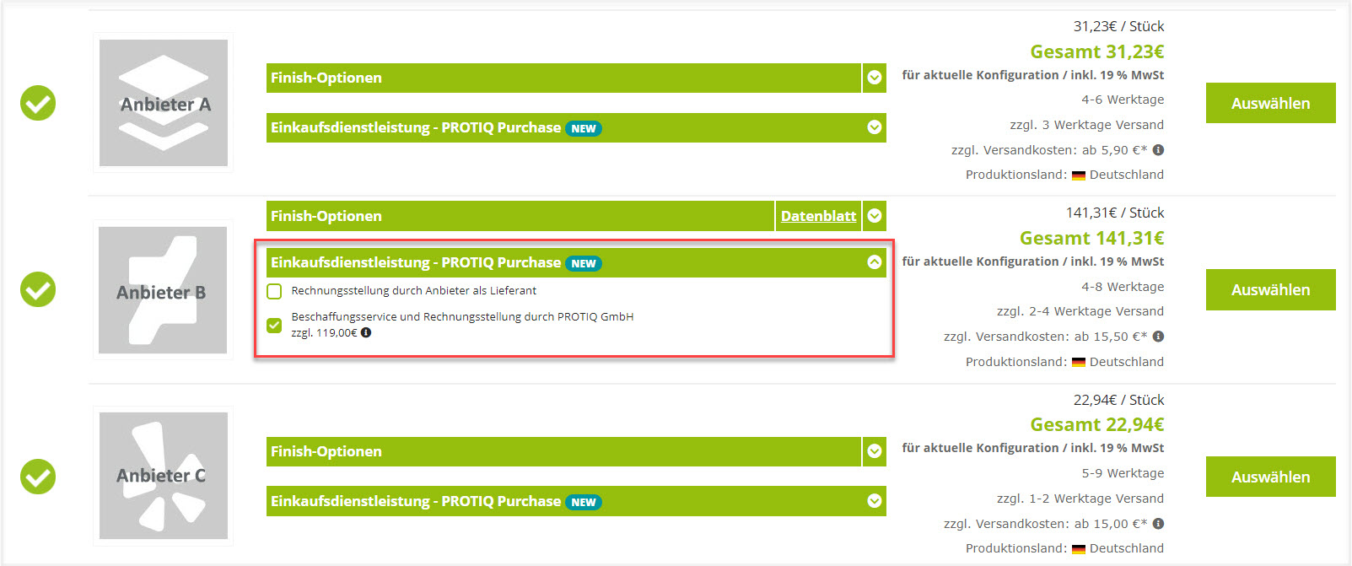1352x566 pixels.
Task: Open the Finish-Optionen bar for Anbieter C
Action: [x=563, y=451]
